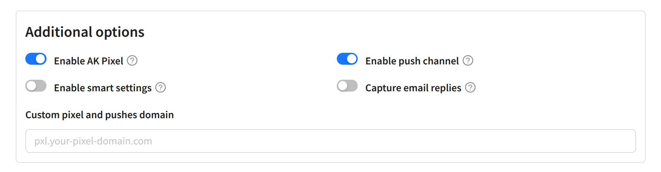The height and width of the screenshot is (172, 661).
Task: Show help for Enable smart settings
Action: pyautogui.click(x=160, y=88)
